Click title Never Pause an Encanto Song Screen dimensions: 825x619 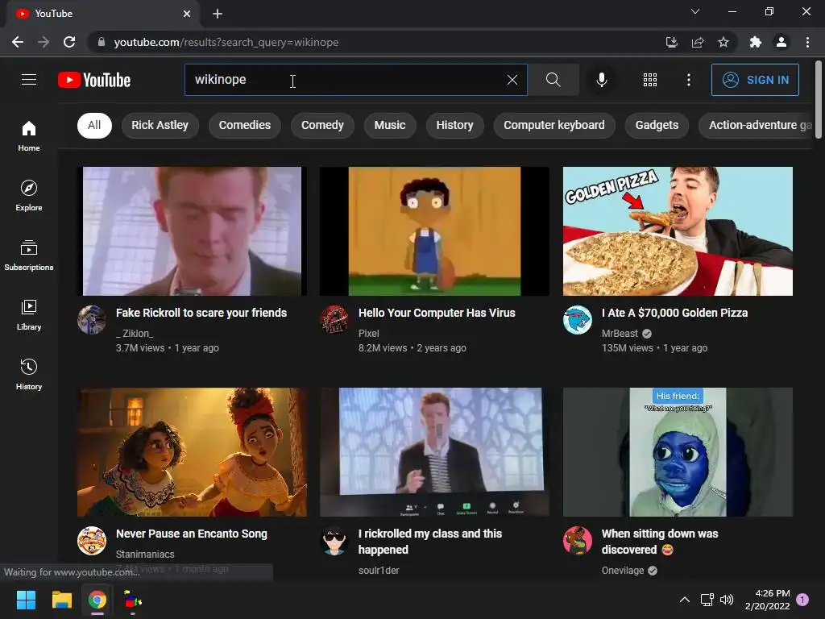click(192, 534)
